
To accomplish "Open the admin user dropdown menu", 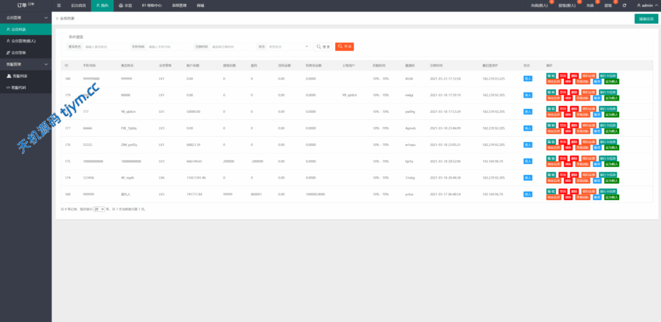I will pos(646,5).
